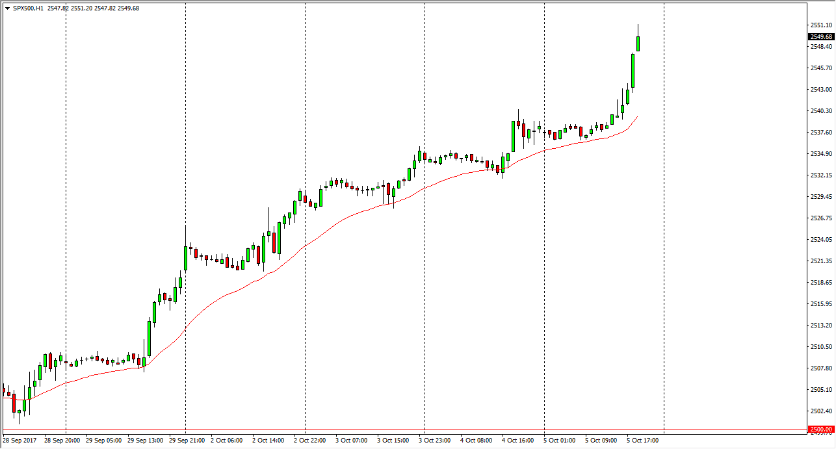Click the red moving average line's right end

636,117
